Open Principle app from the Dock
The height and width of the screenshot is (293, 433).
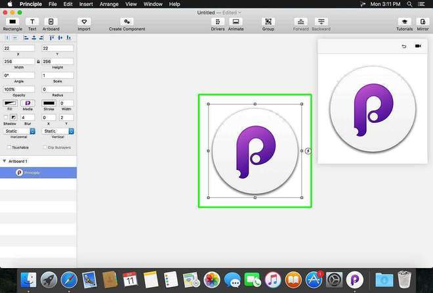click(x=354, y=280)
